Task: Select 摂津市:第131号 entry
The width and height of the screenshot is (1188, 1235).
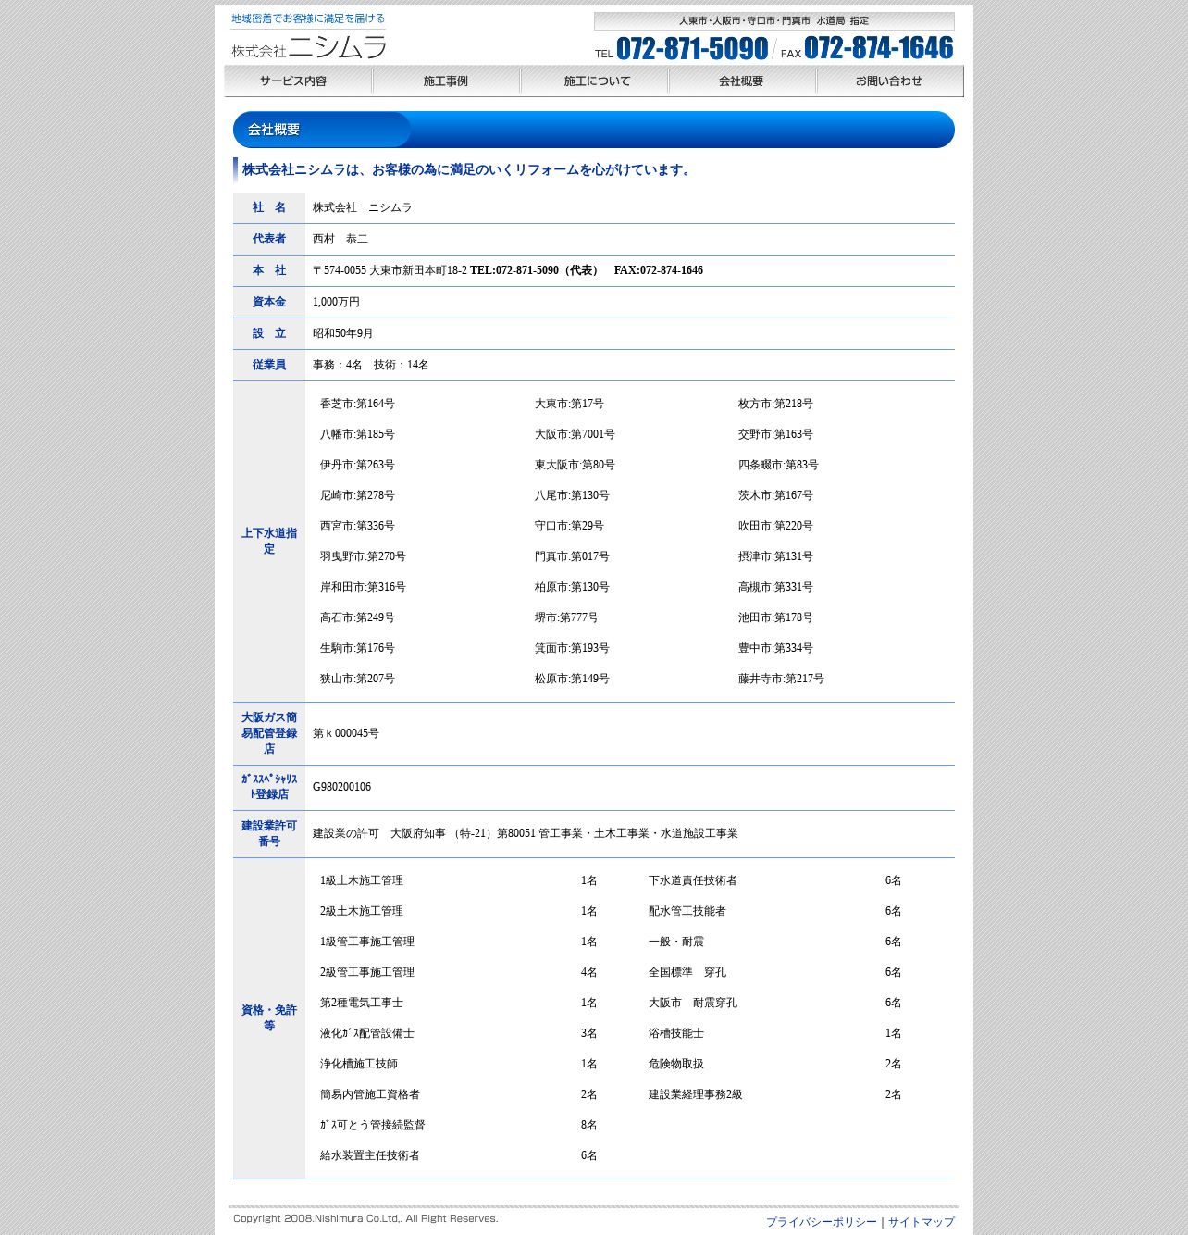Action: pyautogui.click(x=775, y=556)
